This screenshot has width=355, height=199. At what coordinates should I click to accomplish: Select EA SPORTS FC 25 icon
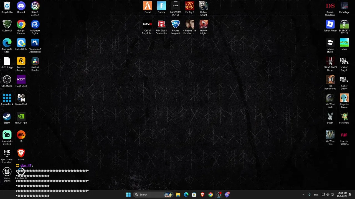point(344,27)
